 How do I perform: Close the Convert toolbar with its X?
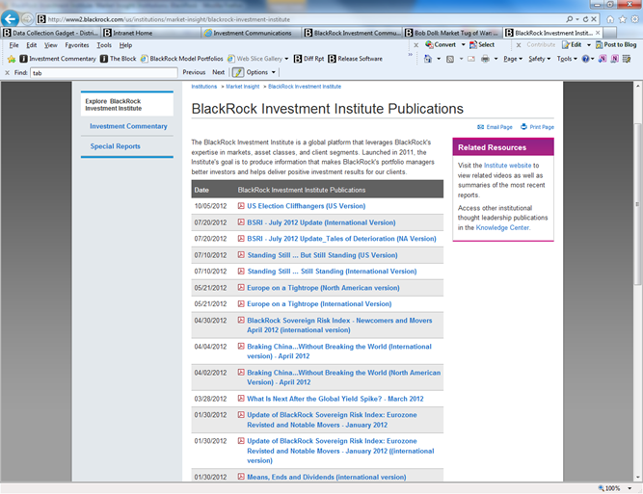click(415, 45)
